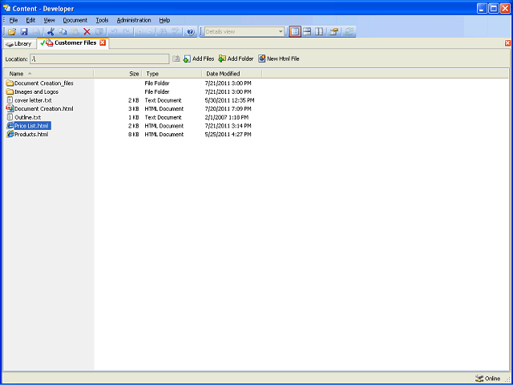Viewport: 513px width, 385px height.
Task: Click the Add Files button
Action: coord(199,59)
